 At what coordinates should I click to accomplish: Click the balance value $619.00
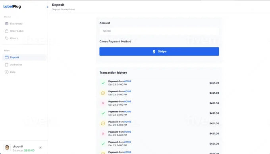click(x=29, y=150)
